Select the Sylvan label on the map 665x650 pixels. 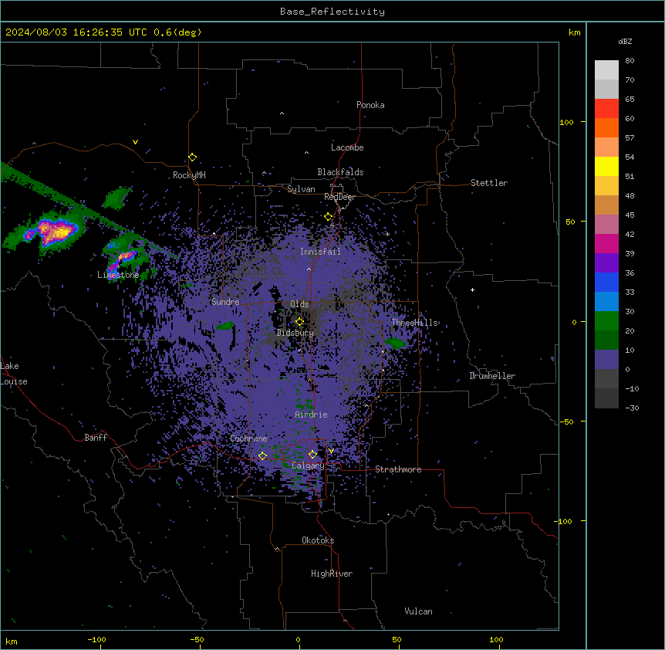(301, 189)
